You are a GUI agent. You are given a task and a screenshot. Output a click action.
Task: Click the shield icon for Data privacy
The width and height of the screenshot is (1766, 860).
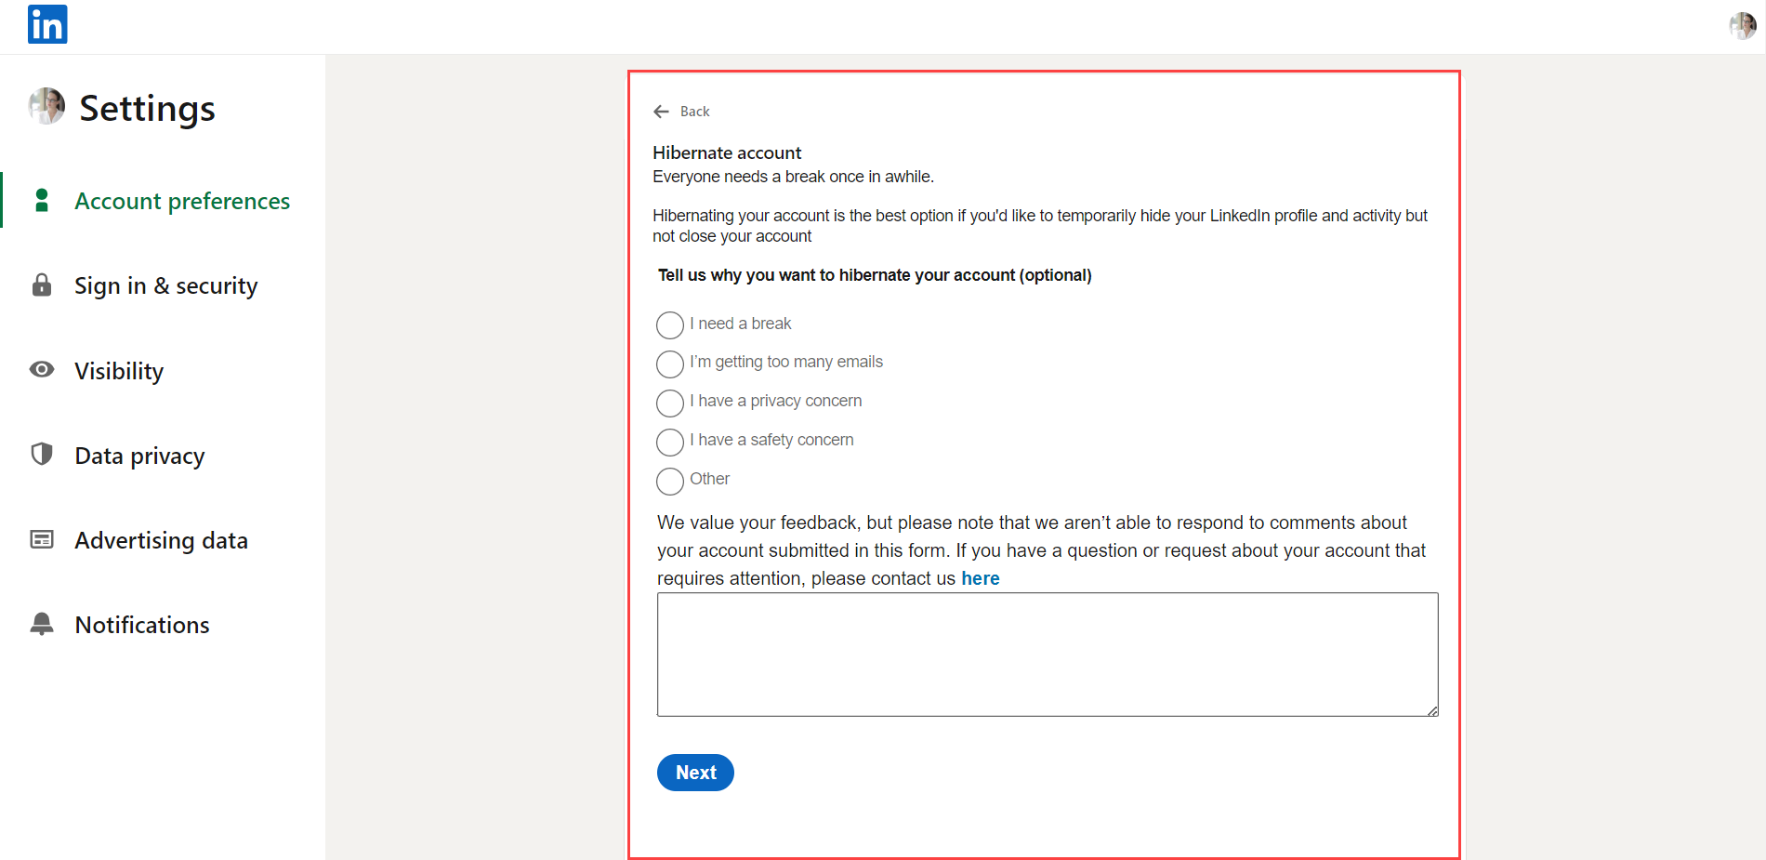click(42, 454)
